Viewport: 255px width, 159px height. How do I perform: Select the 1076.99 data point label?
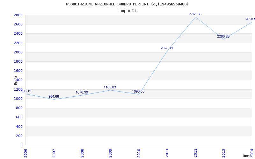click(x=82, y=92)
